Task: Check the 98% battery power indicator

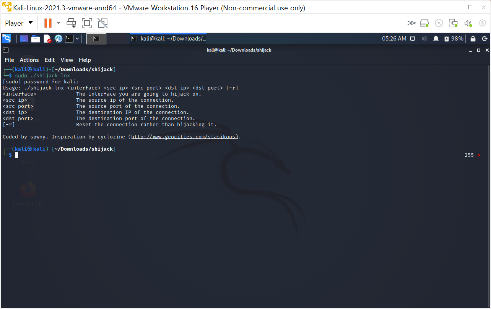Action: [454, 39]
